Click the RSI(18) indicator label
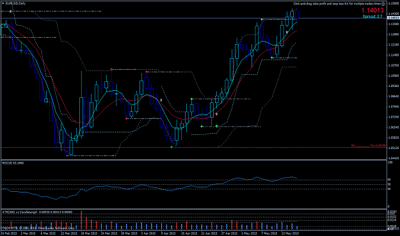The width and height of the screenshot is (400, 236). click(x=13, y=163)
